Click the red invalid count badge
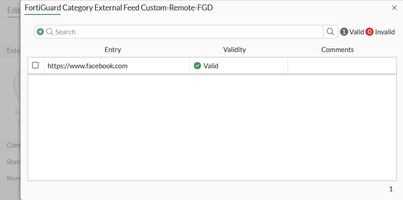403x200 pixels. 369,32
